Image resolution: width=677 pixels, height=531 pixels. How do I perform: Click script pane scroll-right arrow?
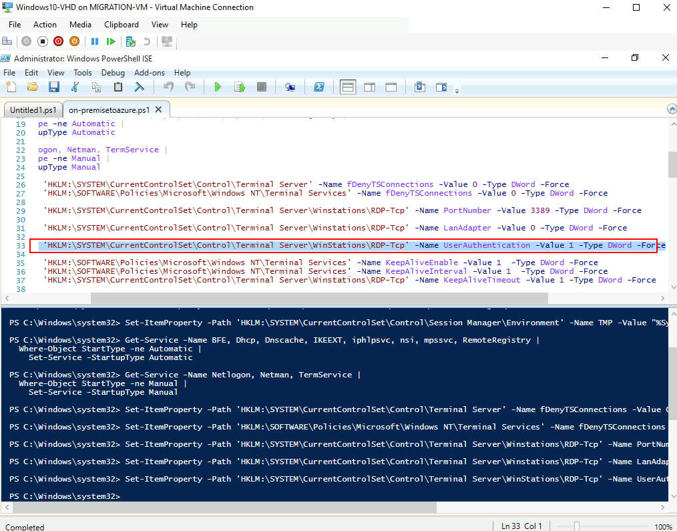point(663,298)
